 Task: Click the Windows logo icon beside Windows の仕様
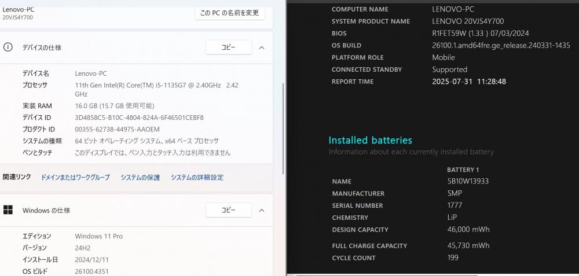(8, 210)
